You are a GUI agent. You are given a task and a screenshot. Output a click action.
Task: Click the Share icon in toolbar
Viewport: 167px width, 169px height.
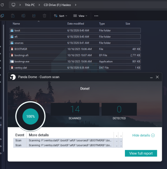[x=34, y=16]
